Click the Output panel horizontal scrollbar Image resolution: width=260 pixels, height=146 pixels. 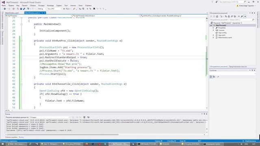pos(63,135)
